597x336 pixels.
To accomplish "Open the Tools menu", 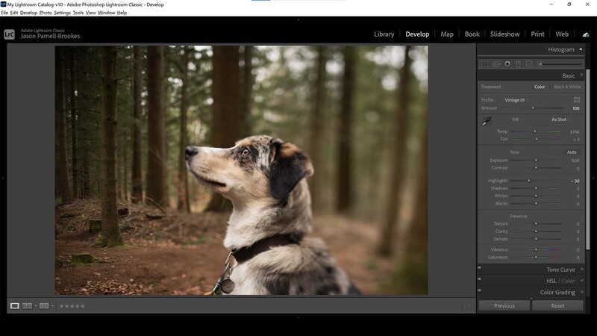I will (78, 13).
